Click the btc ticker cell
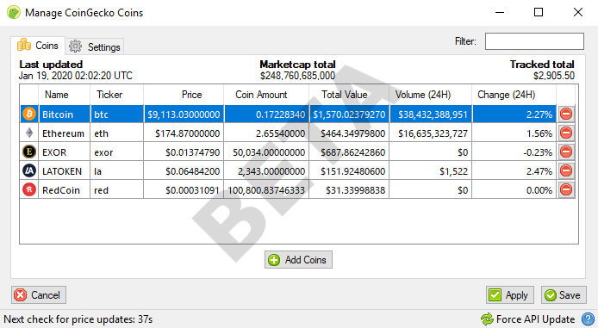598x328 pixels. point(116,114)
